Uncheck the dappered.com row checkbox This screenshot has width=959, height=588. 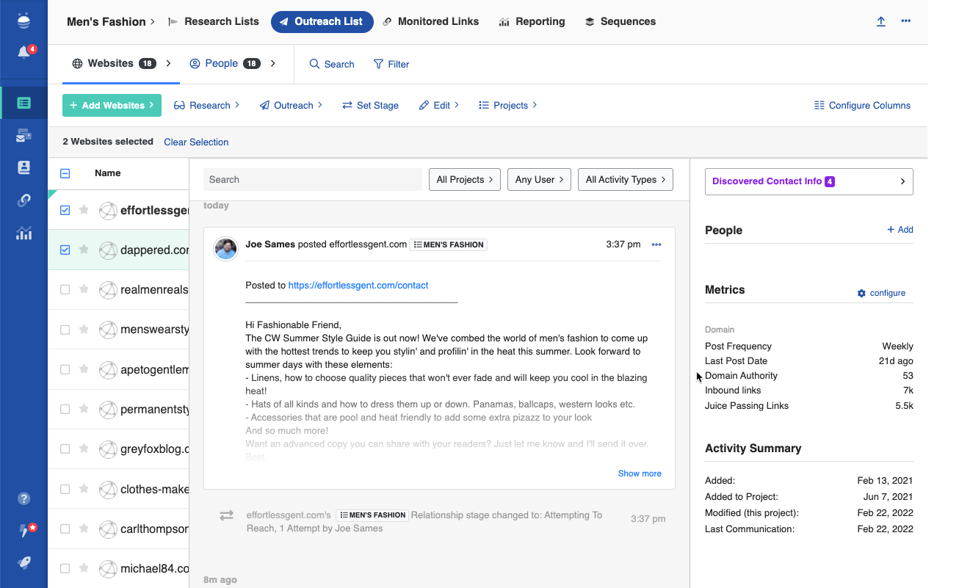click(x=65, y=250)
